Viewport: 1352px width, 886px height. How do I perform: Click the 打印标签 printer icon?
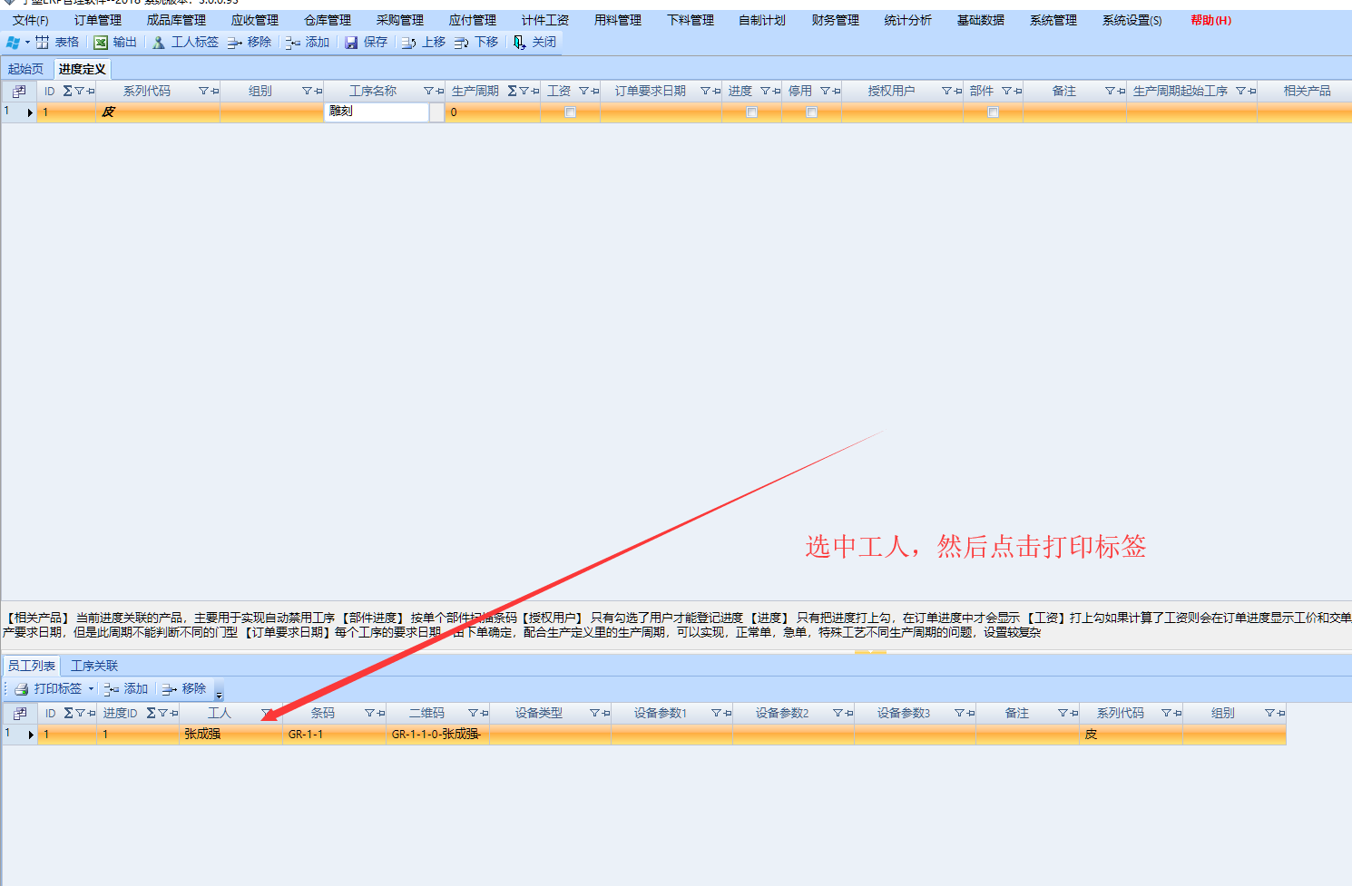(22, 689)
